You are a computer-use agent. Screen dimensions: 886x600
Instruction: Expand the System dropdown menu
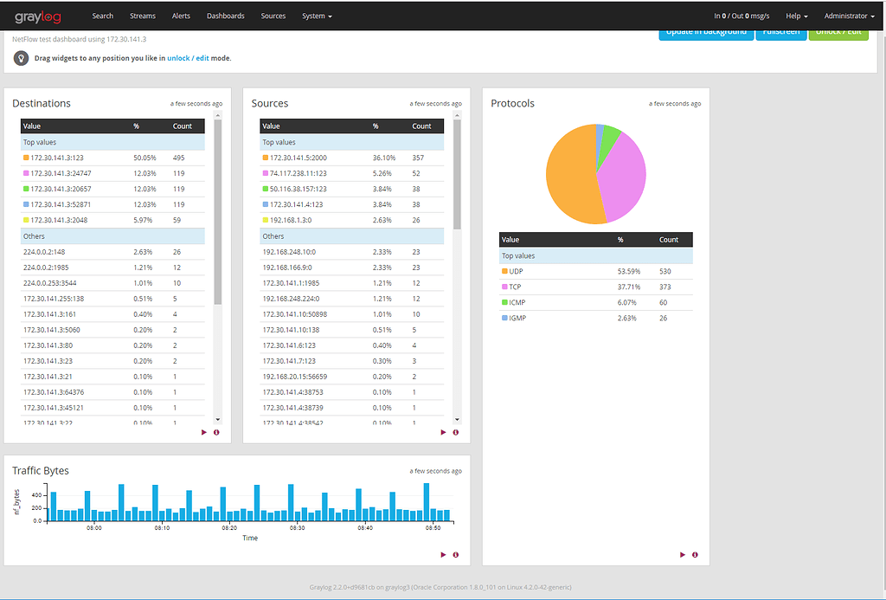click(317, 16)
